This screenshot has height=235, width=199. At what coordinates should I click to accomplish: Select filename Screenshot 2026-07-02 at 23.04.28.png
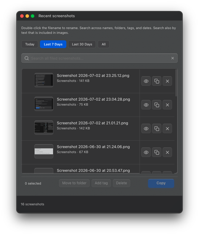(x=93, y=99)
